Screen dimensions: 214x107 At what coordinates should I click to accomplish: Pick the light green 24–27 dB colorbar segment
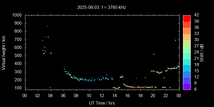click(x=187, y=49)
